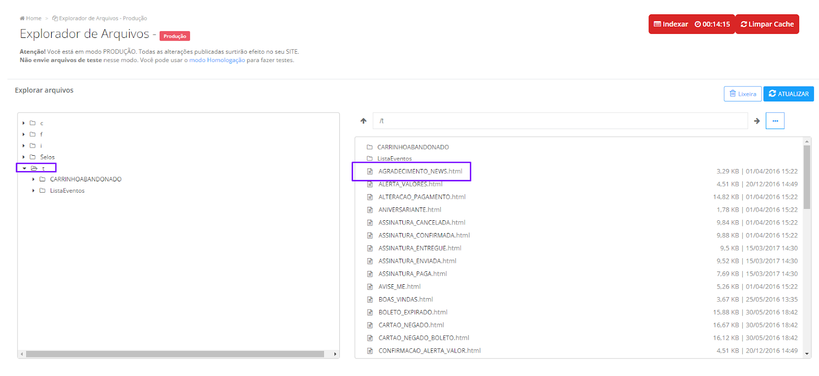Viewport: 819px width, 376px height.
Task: Click the vertical scrollbar of file list
Action: pos(807,177)
